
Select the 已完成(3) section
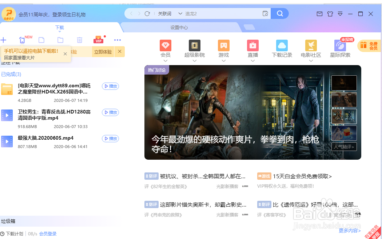pyautogui.click(x=11, y=74)
